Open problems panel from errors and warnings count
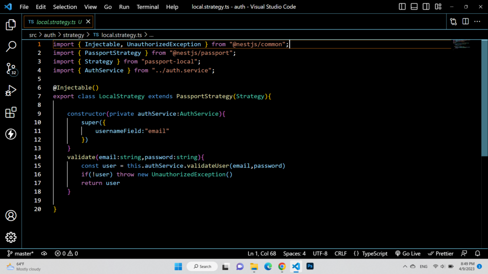 pyautogui.click(x=66, y=254)
